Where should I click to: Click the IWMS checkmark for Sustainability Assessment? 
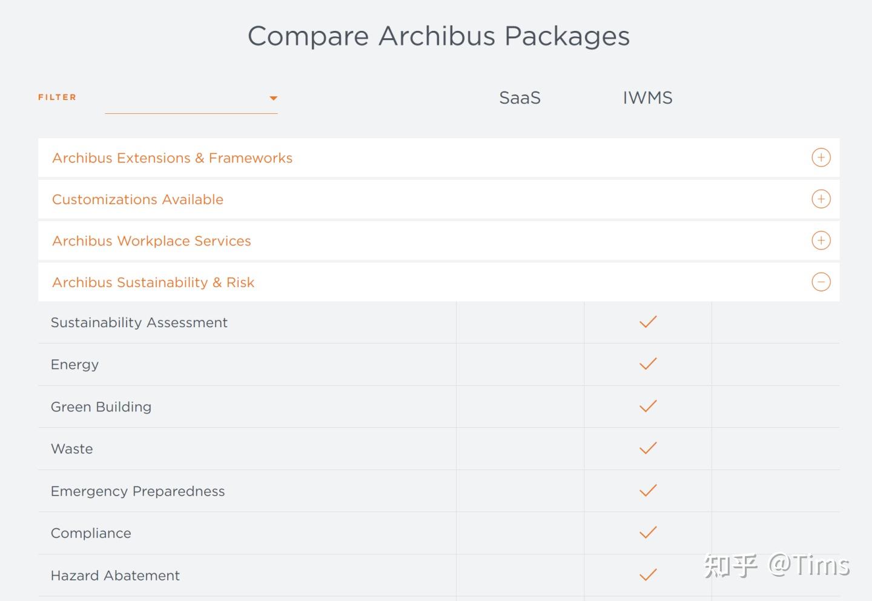(x=647, y=322)
